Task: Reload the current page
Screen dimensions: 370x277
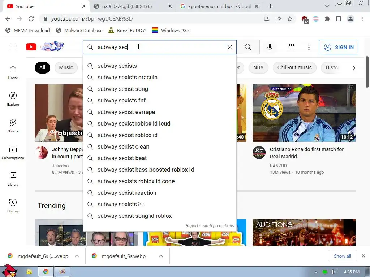Action: pyautogui.click(x=31, y=19)
